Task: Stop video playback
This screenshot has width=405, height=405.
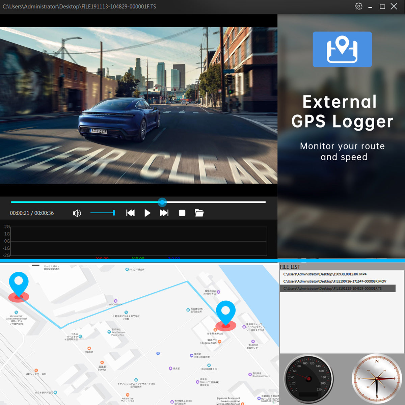Action: point(182,213)
